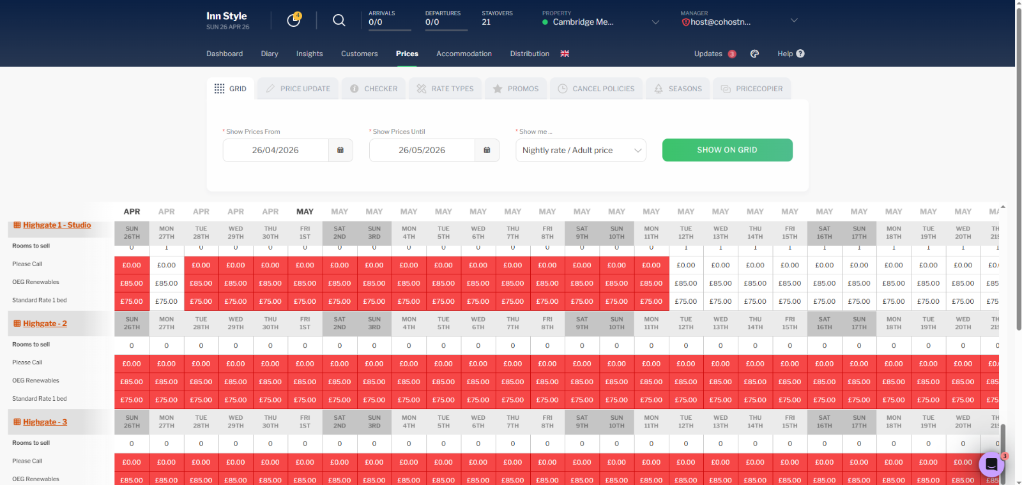1022x485 pixels.
Task: Click the Departures 0/0 counter
Action: (x=446, y=19)
